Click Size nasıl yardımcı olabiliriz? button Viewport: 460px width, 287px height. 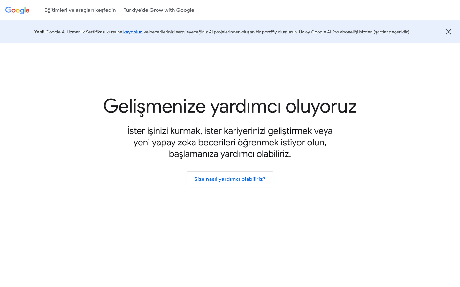[230, 179]
